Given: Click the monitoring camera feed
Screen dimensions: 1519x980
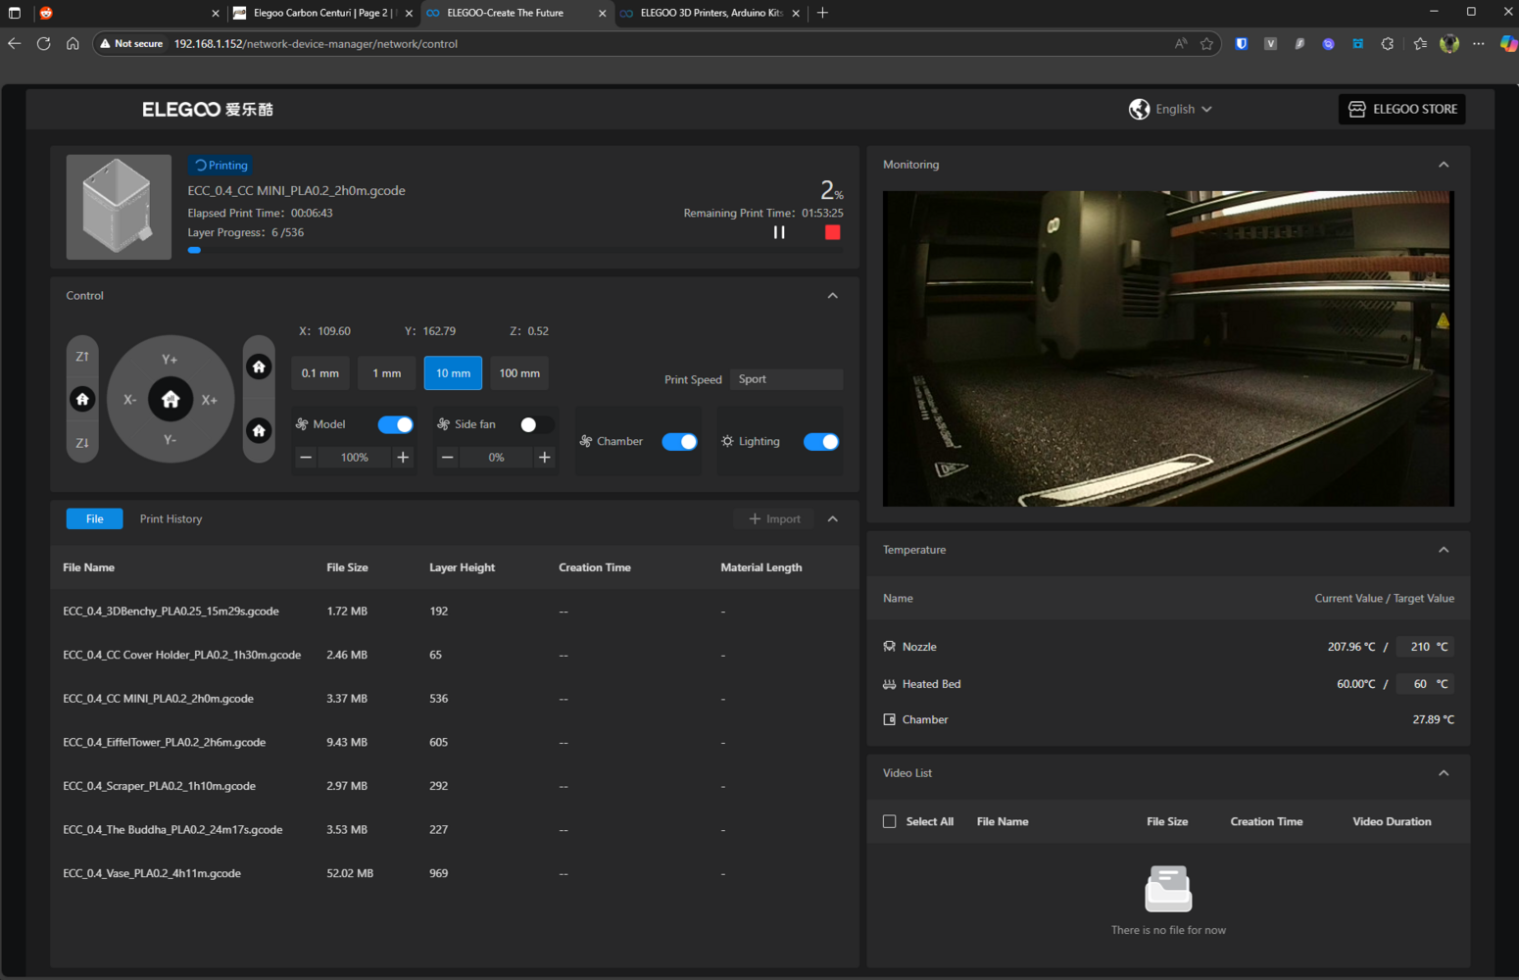Looking at the screenshot, I should tap(1168, 349).
